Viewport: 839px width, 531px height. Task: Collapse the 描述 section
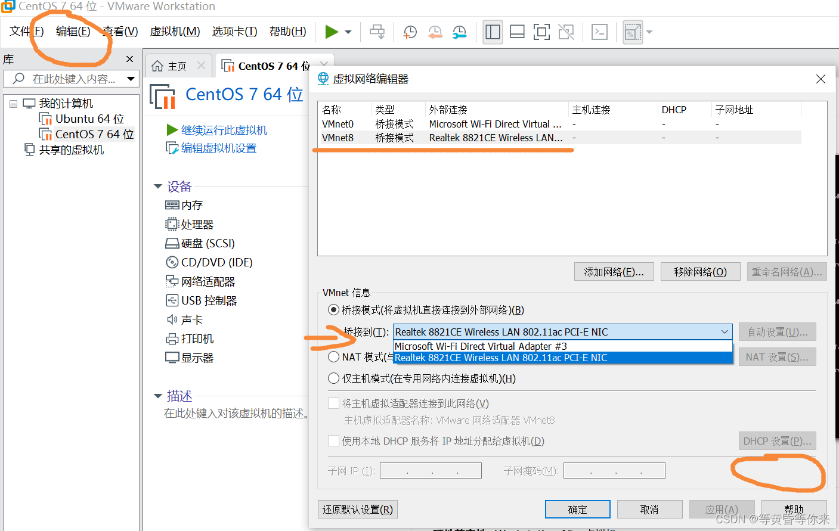pyautogui.click(x=158, y=396)
